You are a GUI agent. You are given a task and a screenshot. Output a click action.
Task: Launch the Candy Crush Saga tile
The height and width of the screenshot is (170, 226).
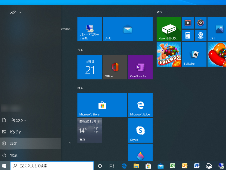click(217, 55)
